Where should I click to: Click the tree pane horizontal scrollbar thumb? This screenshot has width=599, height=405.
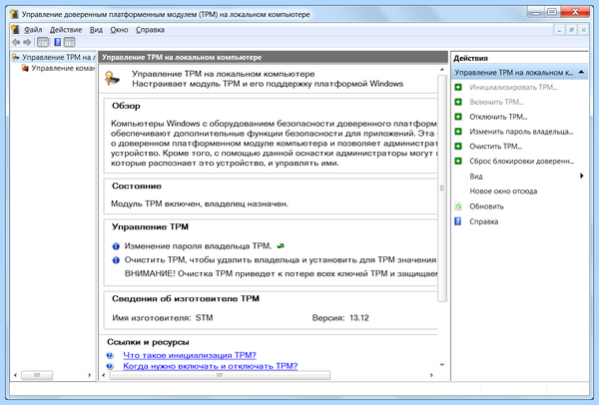[x=37, y=375]
